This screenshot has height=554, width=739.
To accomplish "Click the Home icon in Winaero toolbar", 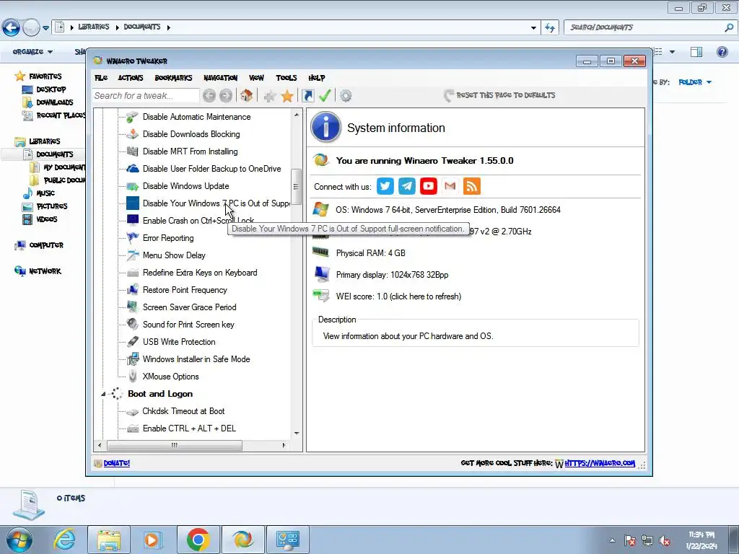I will click(246, 96).
